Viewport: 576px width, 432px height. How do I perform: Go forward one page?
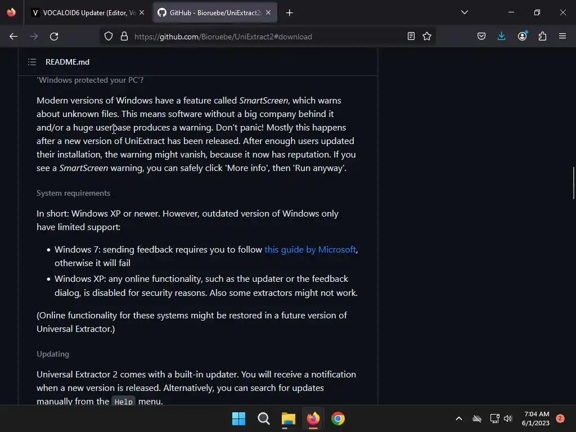[34, 37]
